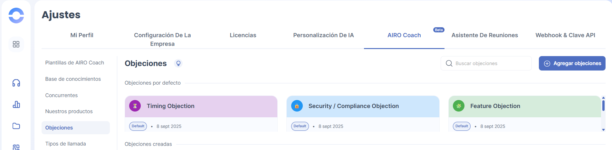Image resolution: width=612 pixels, height=150 pixels.
Task: Click the Security Objection lock icon
Action: coord(297,106)
